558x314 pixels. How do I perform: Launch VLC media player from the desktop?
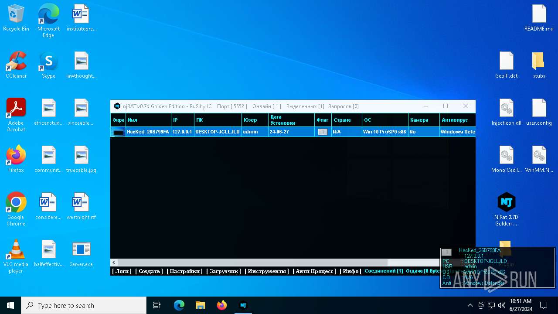[16, 256]
